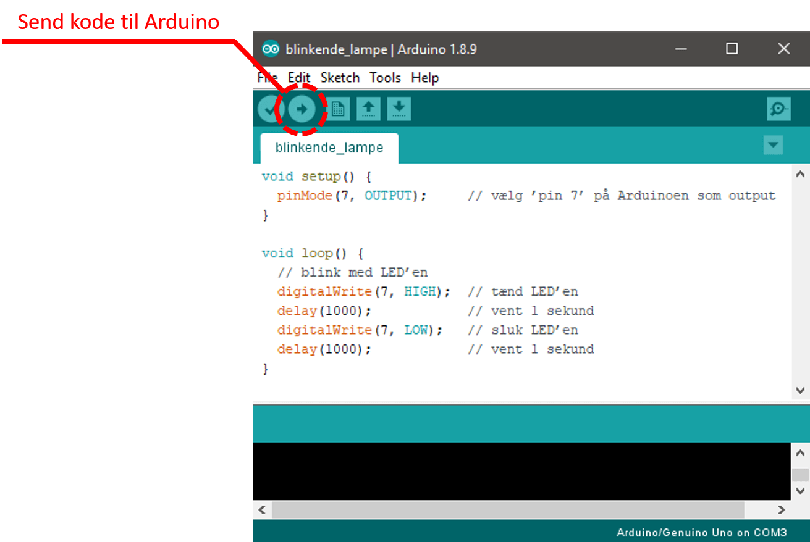Screen dimensions: 810x542
Task: Click the Verify checkmark button
Action: click(x=269, y=110)
